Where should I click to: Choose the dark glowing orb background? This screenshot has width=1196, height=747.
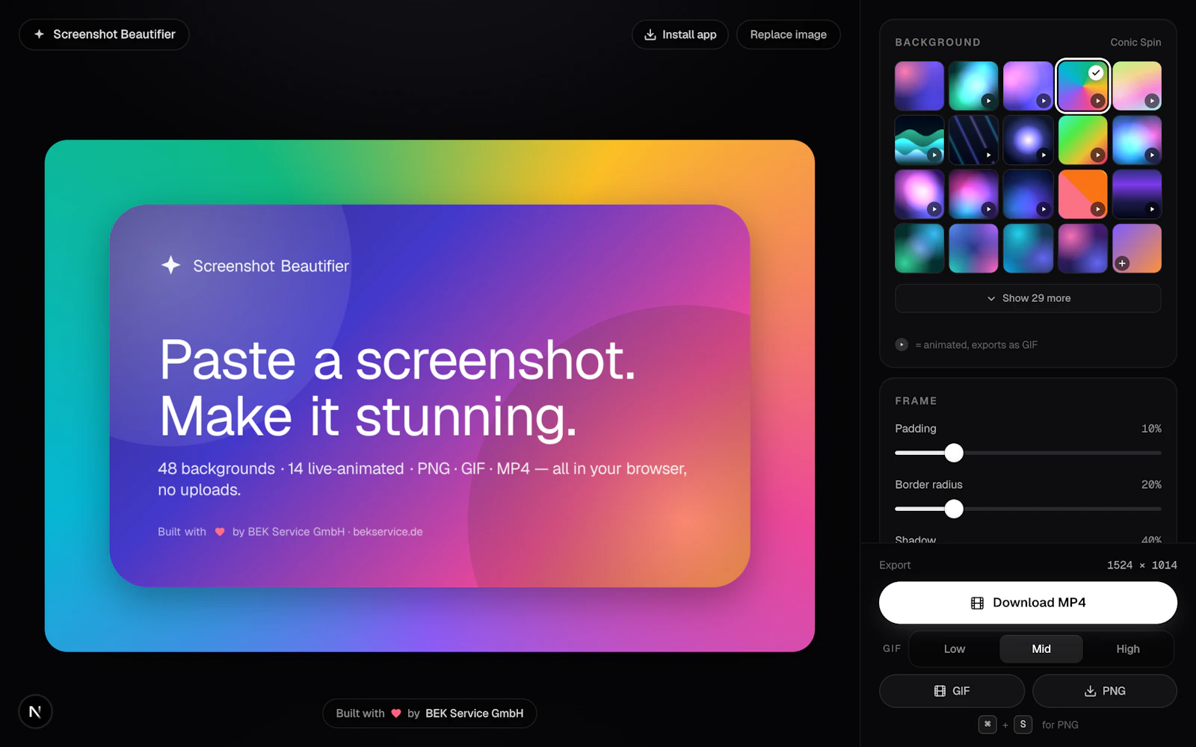(x=1028, y=140)
